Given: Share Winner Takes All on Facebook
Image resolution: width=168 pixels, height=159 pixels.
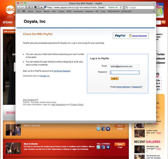Looking at the screenshot, I should pyautogui.click(x=103, y=129).
